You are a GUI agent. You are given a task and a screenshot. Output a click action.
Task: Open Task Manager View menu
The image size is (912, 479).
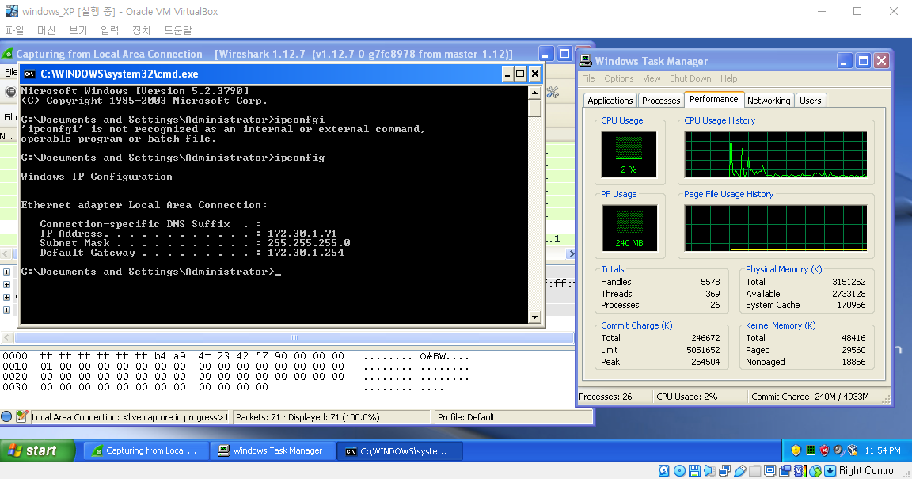[652, 78]
